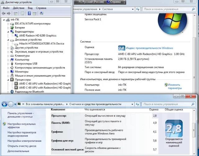Collapse the Видеоадаптеры node
199x156 pixels.
8,32
